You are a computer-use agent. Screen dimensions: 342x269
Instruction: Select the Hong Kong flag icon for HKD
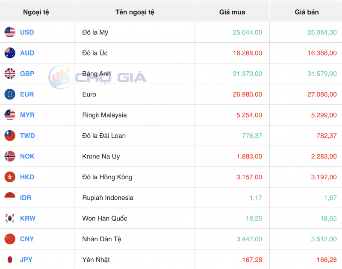click(9, 177)
